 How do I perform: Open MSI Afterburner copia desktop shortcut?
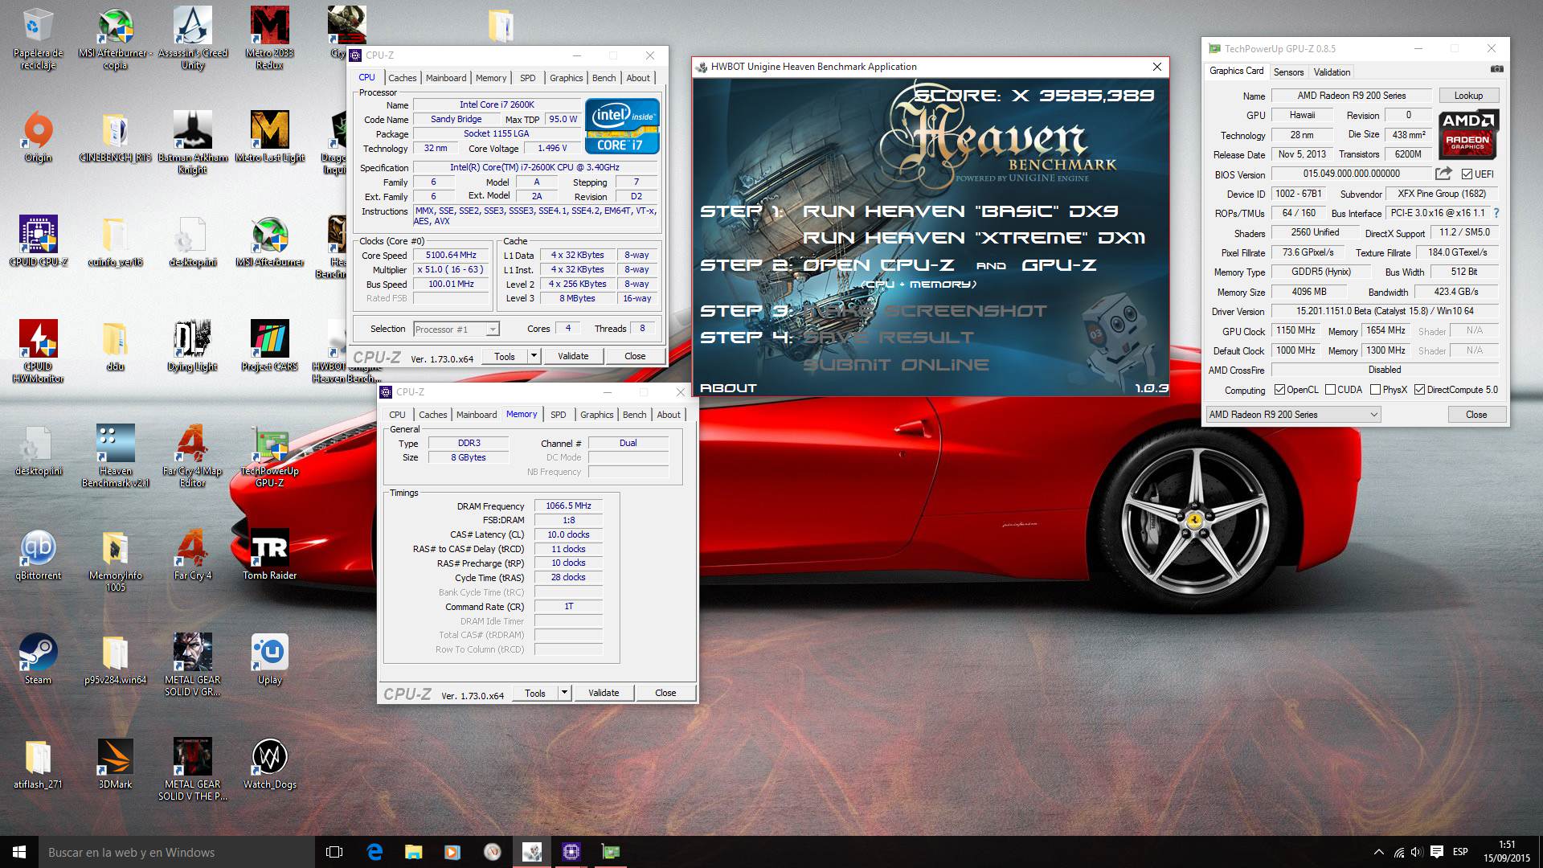[x=115, y=39]
